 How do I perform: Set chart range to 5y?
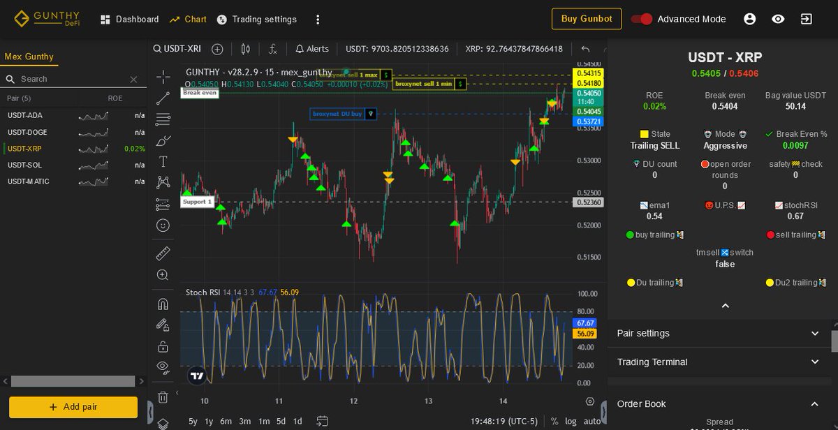tap(193, 421)
